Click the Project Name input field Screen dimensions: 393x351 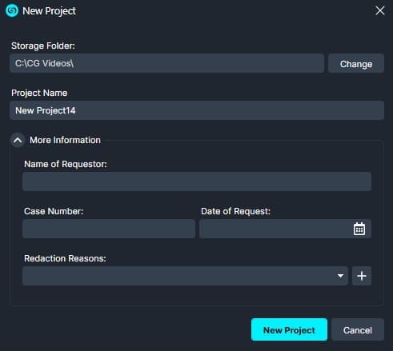[197, 110]
